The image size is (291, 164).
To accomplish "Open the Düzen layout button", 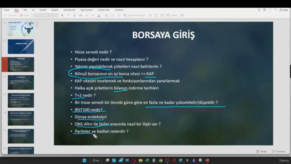I will pos(25,15).
